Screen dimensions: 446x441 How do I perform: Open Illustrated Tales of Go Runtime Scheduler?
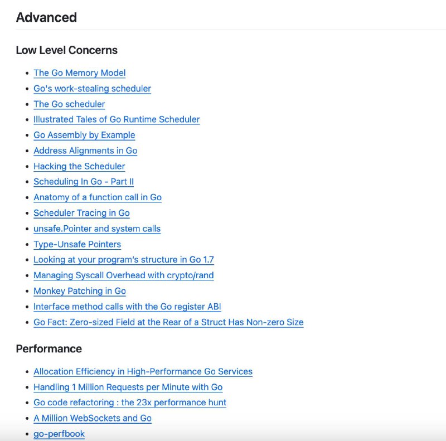point(117,119)
